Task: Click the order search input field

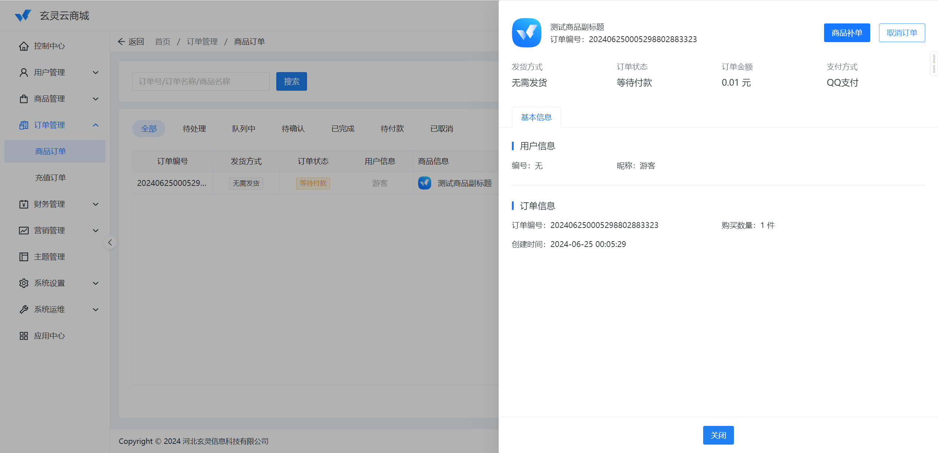Action: tap(201, 82)
